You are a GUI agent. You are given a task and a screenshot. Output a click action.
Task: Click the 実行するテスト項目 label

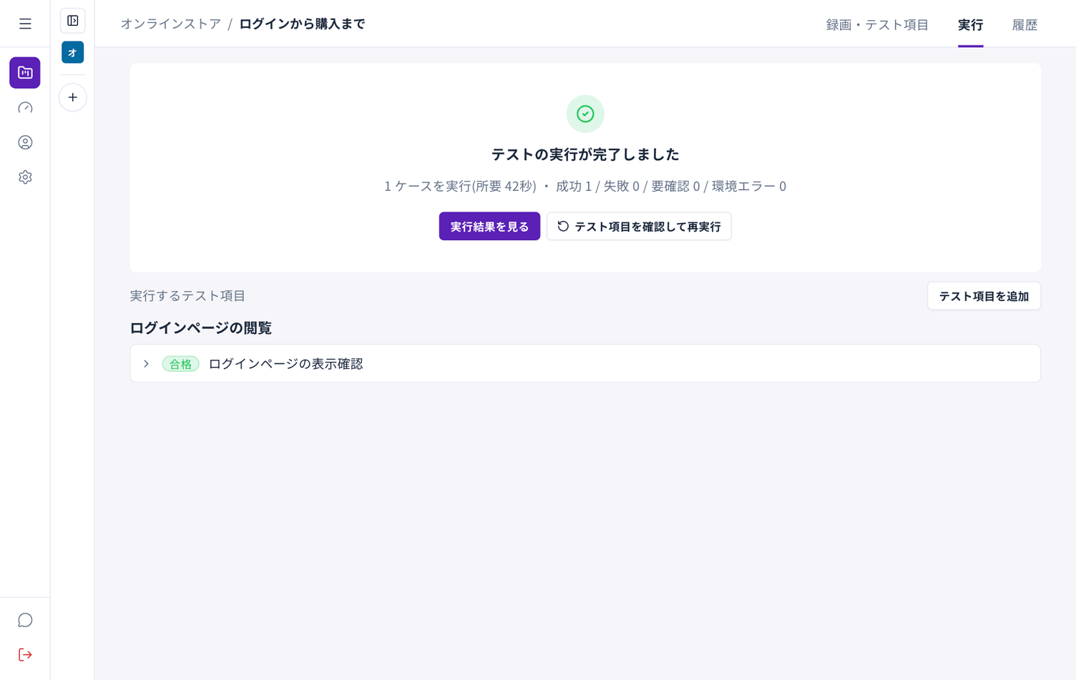(187, 296)
